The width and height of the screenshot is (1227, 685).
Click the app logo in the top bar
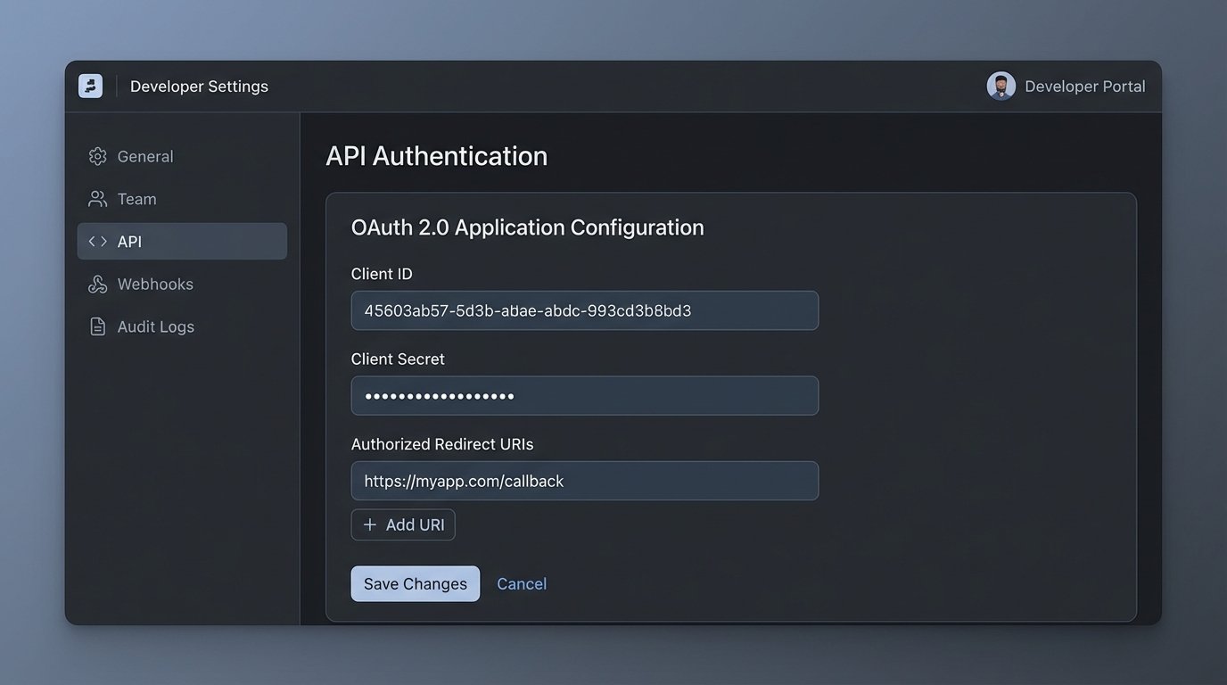[x=90, y=86]
